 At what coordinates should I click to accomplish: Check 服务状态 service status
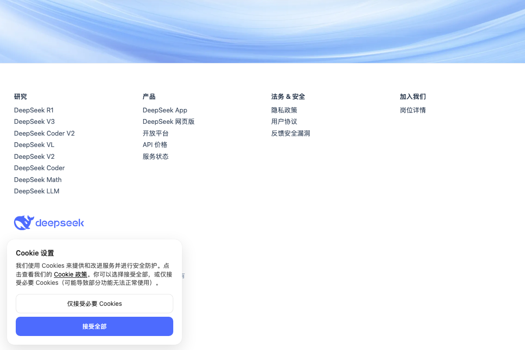tap(155, 156)
